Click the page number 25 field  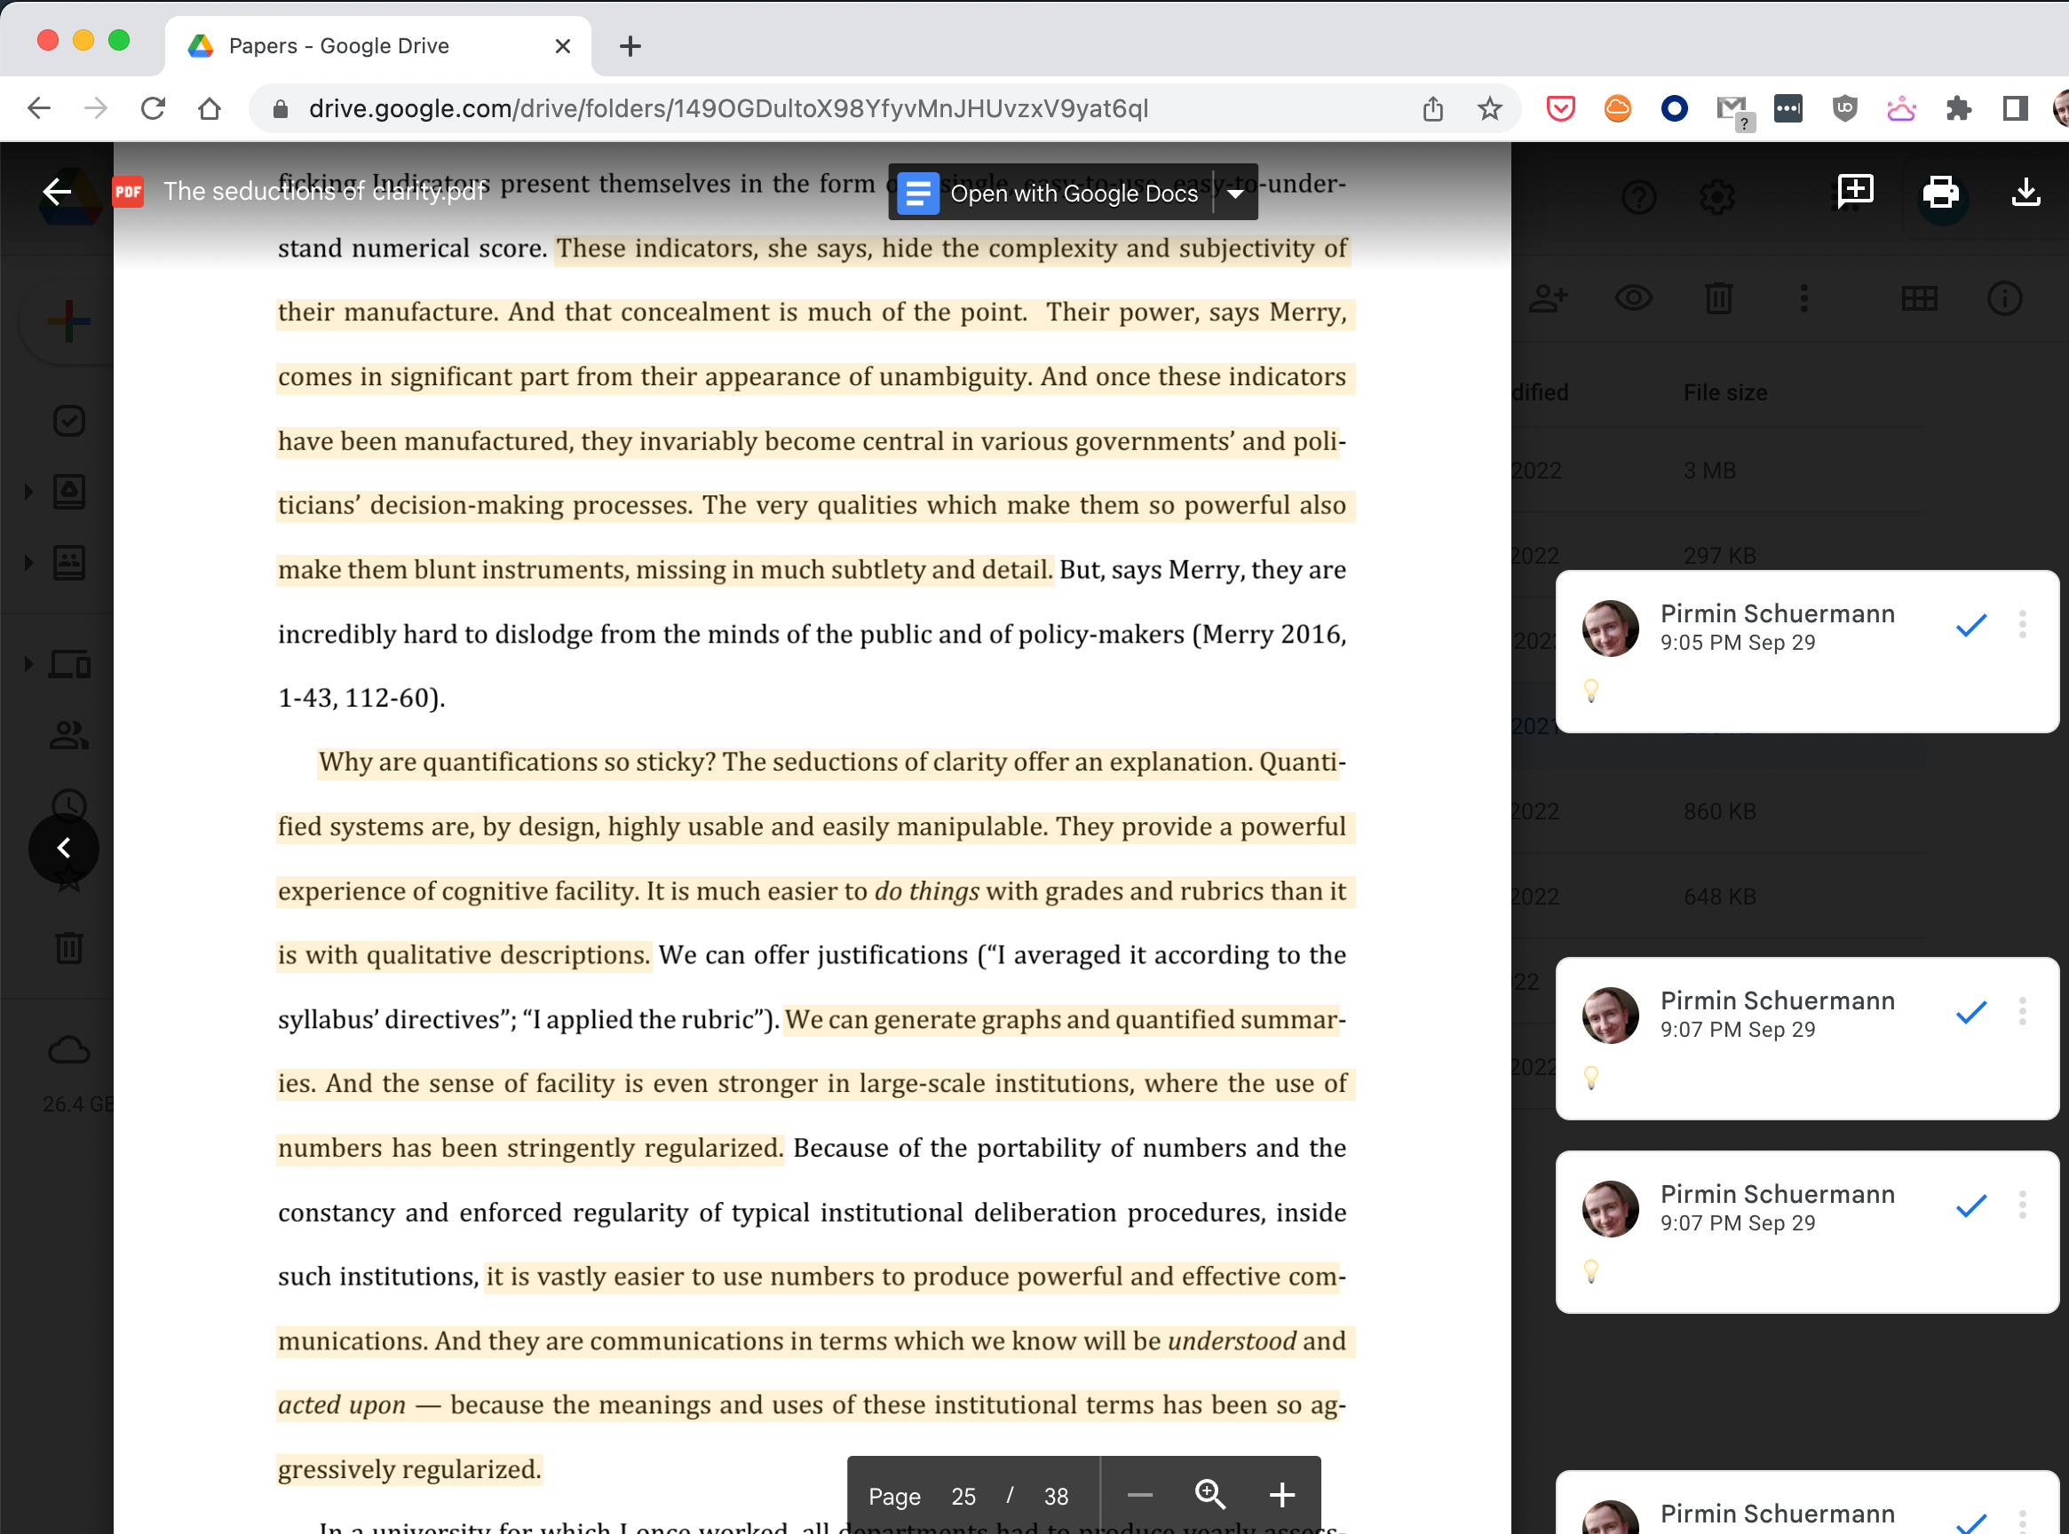tap(963, 1496)
